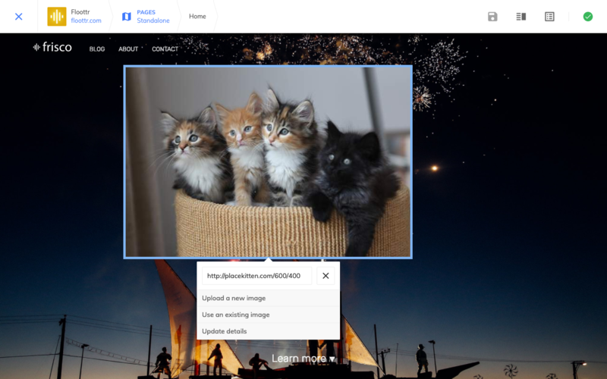Open the BLOG navigation link
The width and height of the screenshot is (607, 379).
(x=97, y=49)
